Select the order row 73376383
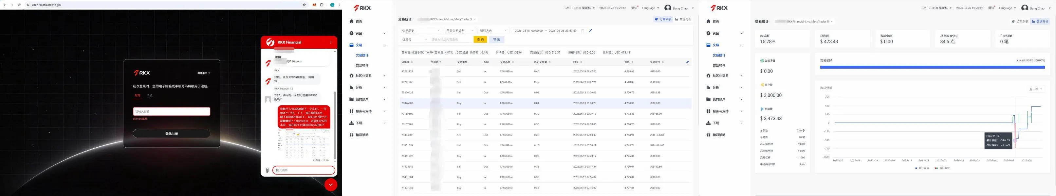Image resolution: width=1056 pixels, height=196 pixels. click(x=545, y=103)
